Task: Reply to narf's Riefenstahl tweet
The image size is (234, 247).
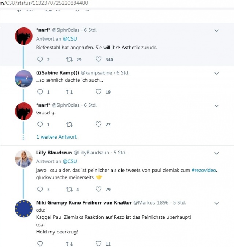Action: 40,59
